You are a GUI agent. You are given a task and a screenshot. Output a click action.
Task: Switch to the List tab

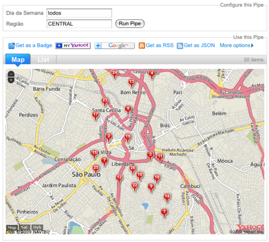tap(43, 60)
